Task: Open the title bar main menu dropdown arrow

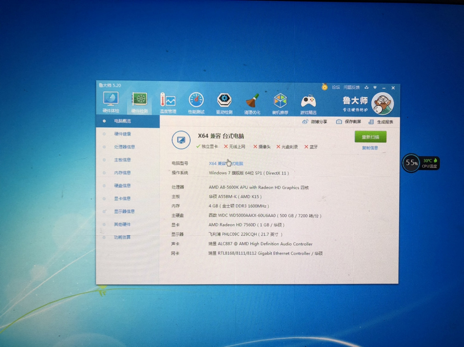Action: (x=375, y=87)
